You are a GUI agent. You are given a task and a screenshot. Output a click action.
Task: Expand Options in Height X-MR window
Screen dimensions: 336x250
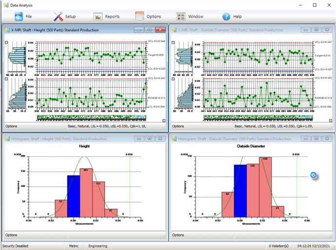[x=11, y=126]
